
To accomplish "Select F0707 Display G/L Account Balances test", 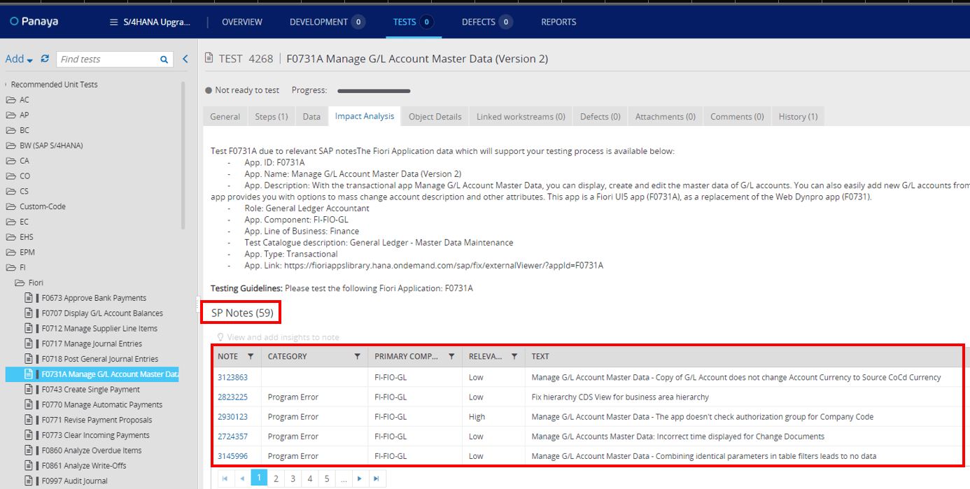I will (102, 313).
